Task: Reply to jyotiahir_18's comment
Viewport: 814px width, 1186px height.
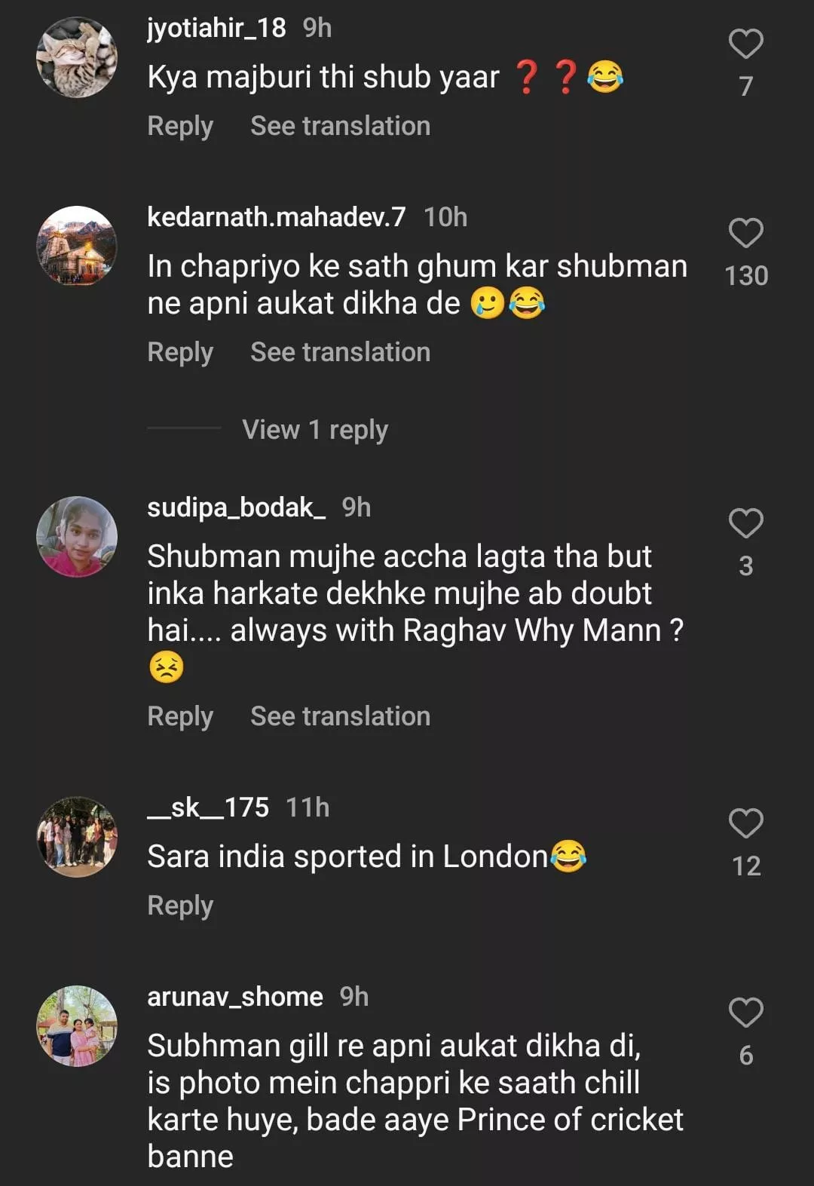Action: [180, 126]
